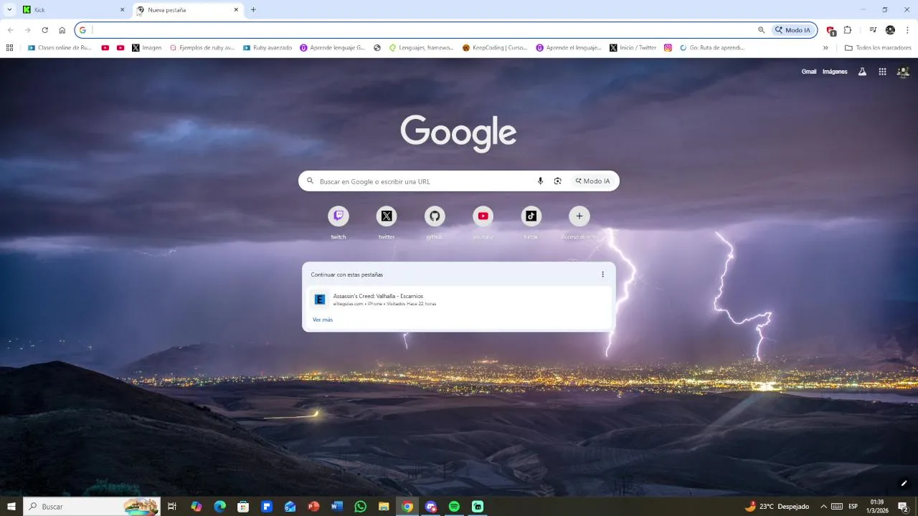Viewport: 918px width, 516px height.
Task: Go forward with the forward arrow
Action: [27, 30]
